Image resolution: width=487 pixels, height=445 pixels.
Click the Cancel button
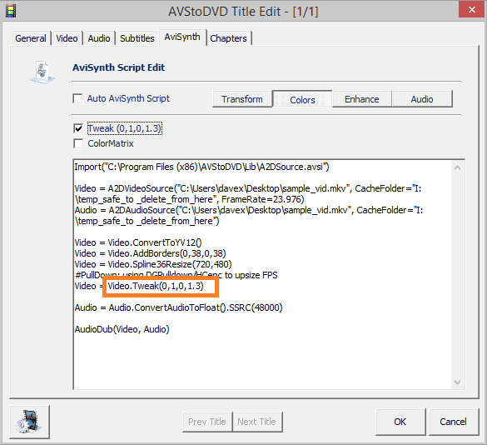453,422
